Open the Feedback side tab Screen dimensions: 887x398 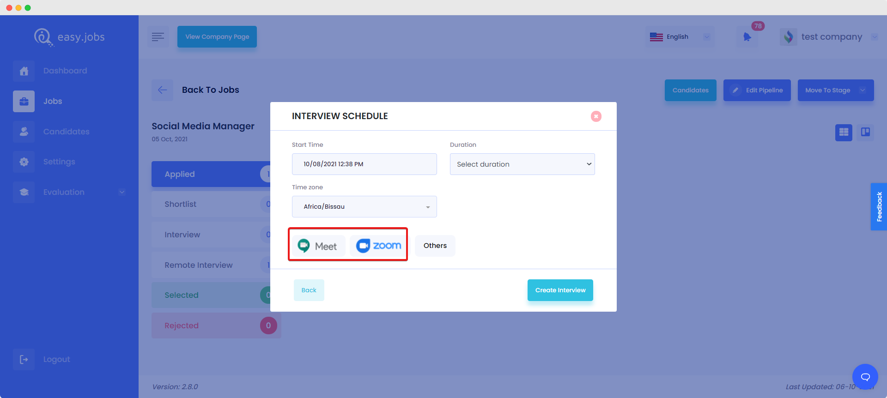[x=879, y=207]
